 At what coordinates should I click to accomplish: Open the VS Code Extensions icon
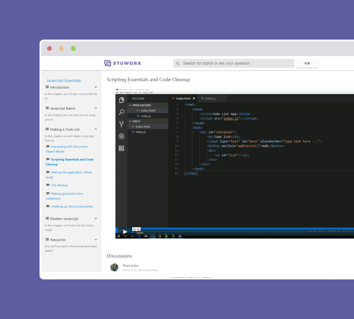point(121,148)
